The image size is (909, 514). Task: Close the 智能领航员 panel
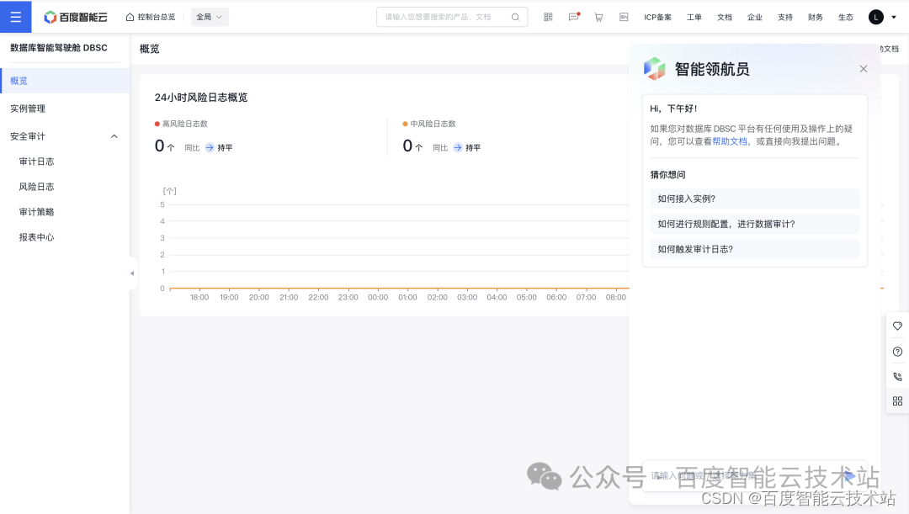point(864,69)
